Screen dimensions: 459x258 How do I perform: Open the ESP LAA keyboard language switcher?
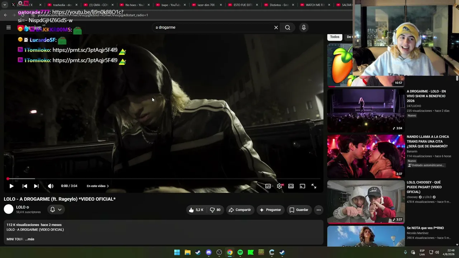(422, 252)
